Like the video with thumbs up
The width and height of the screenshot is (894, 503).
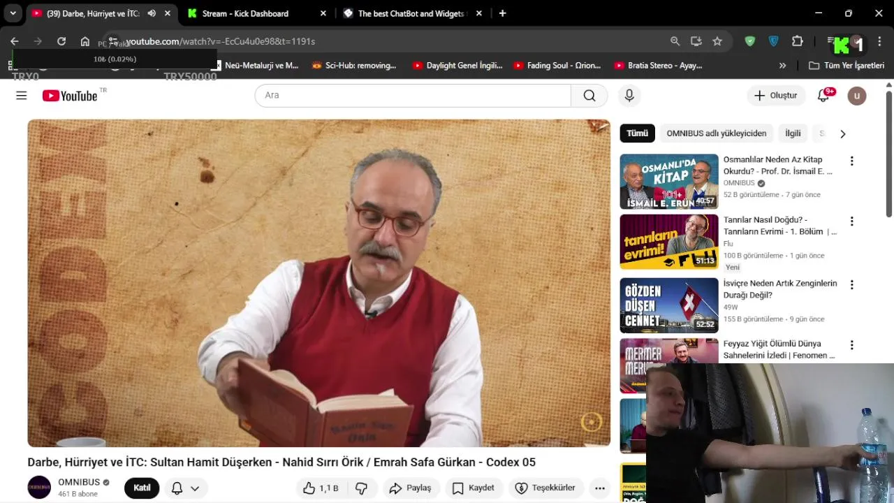coord(321,488)
